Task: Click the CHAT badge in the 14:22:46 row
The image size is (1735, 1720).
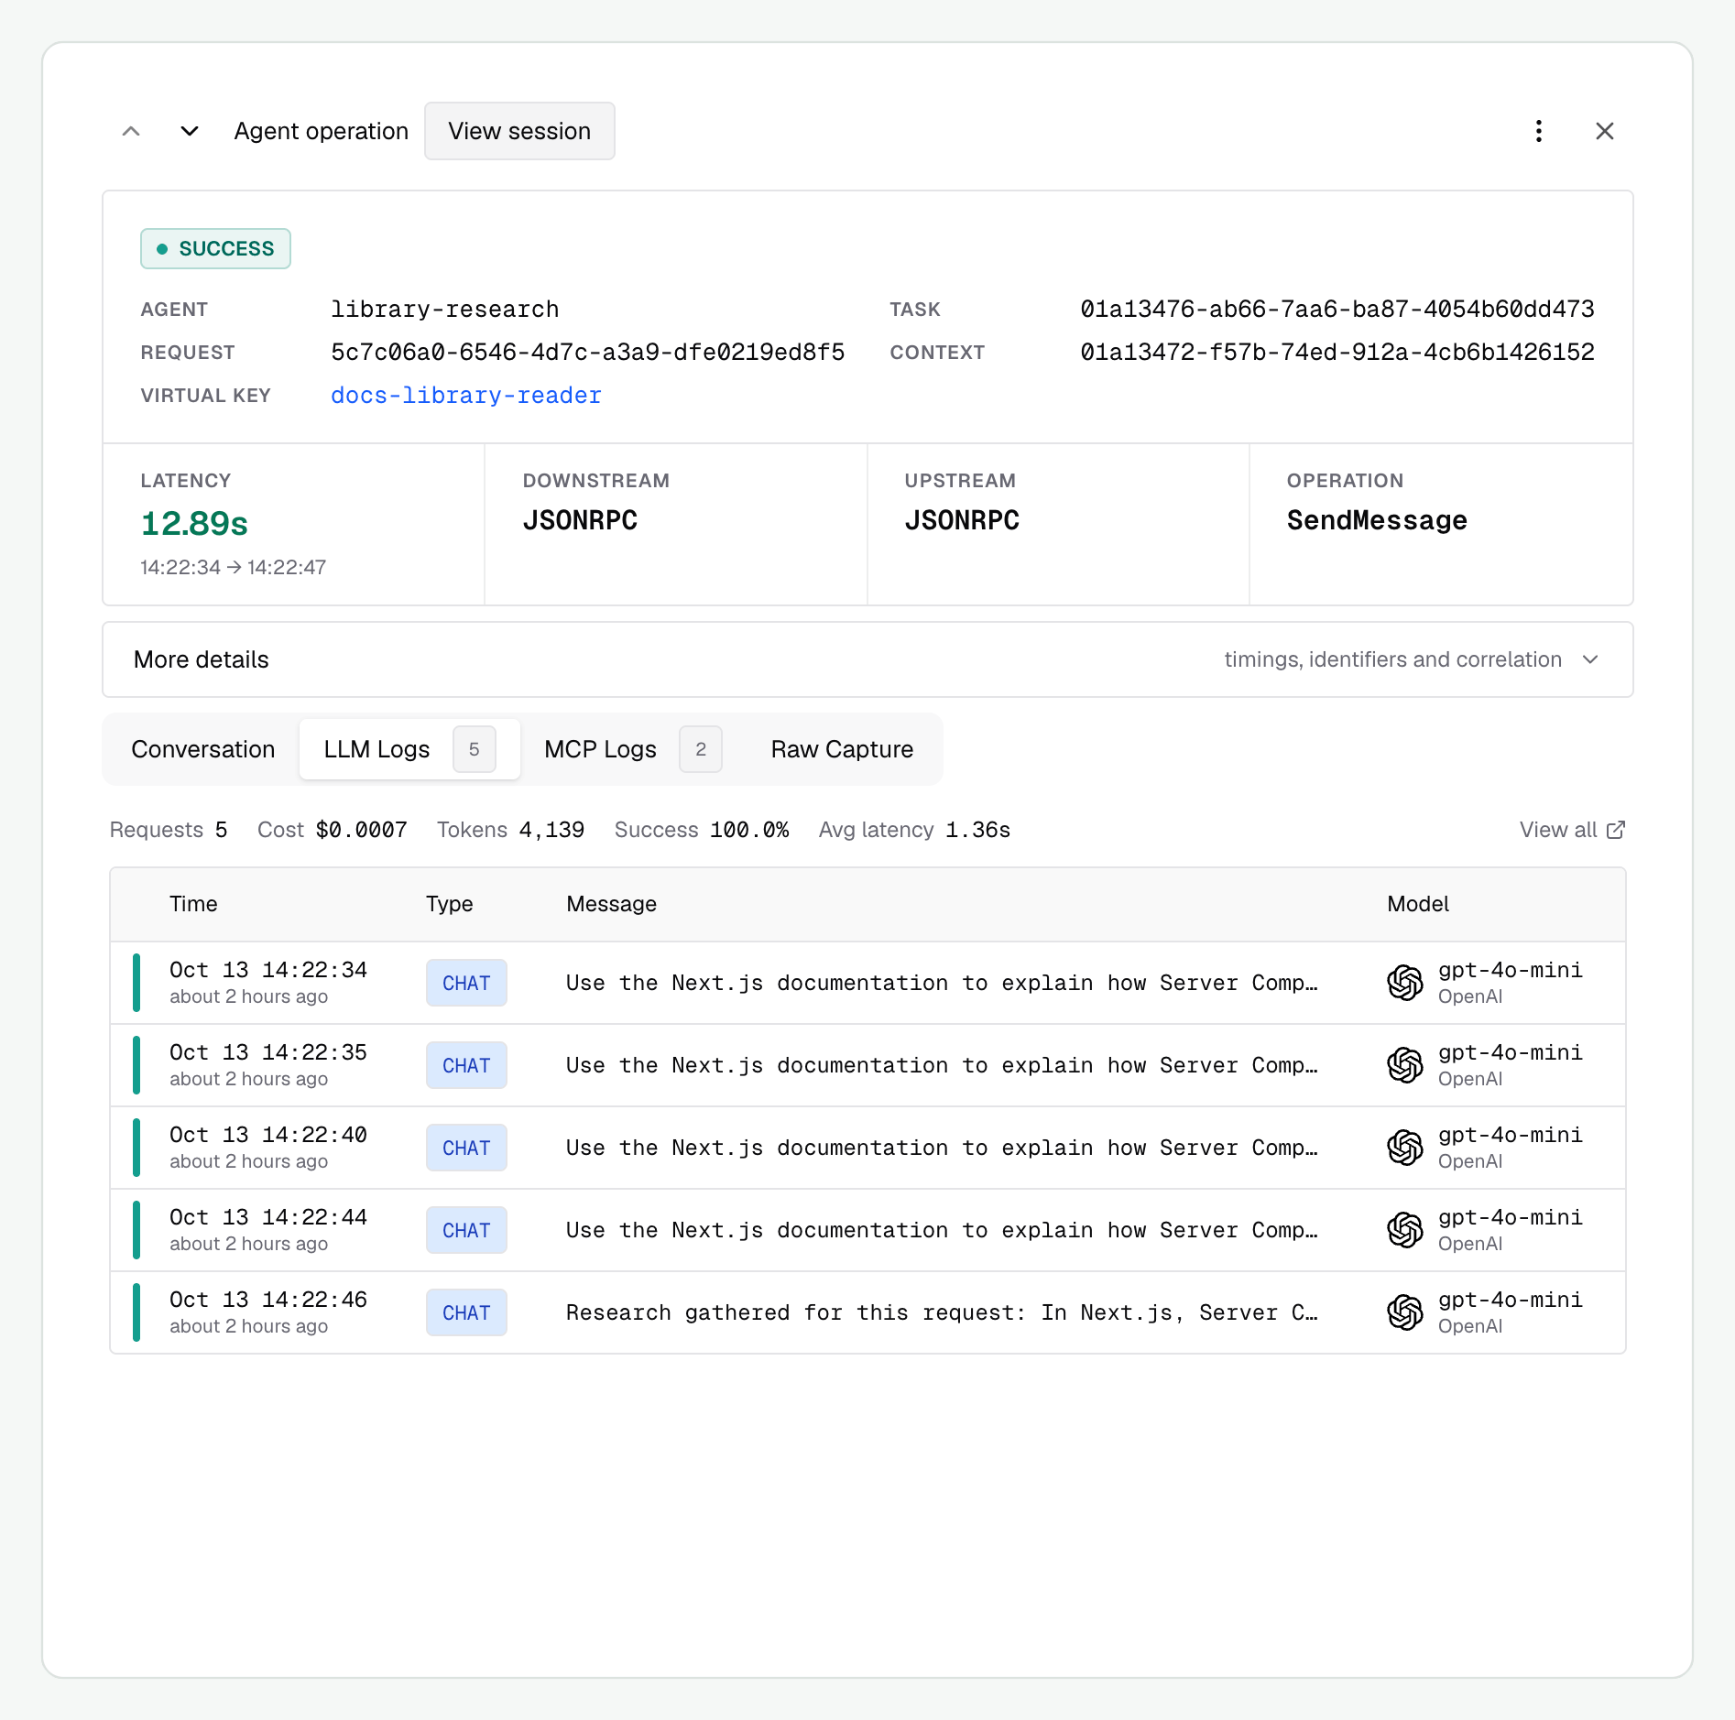Action: tap(466, 1312)
